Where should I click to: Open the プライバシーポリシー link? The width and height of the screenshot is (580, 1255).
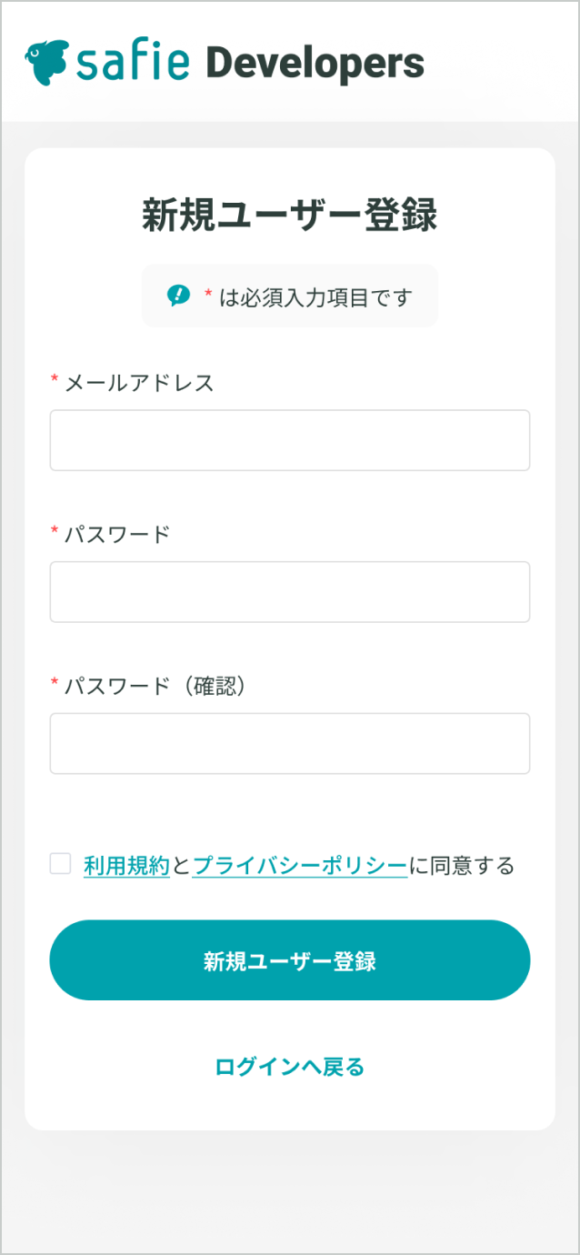click(x=300, y=866)
